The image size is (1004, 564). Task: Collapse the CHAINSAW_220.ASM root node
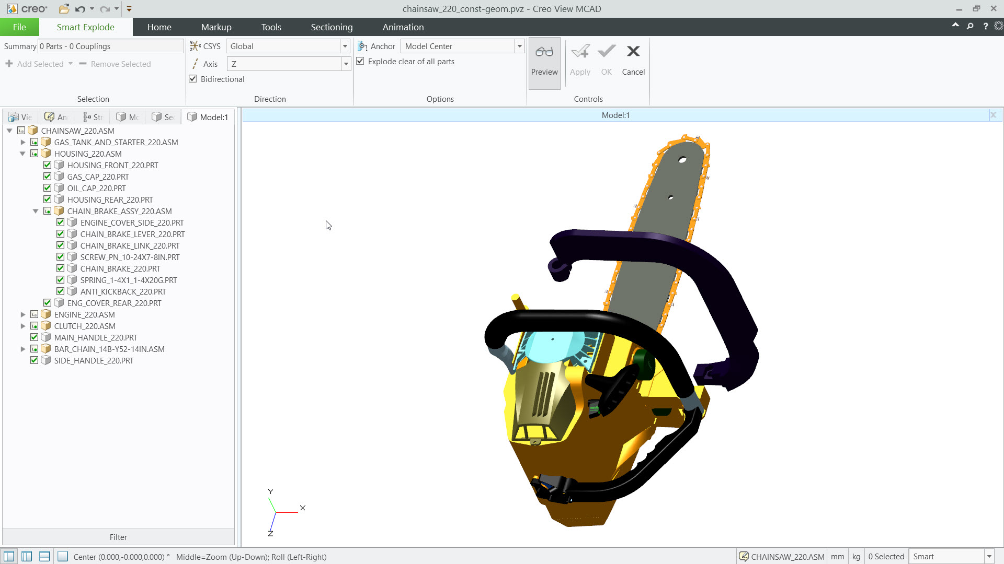pyautogui.click(x=9, y=131)
